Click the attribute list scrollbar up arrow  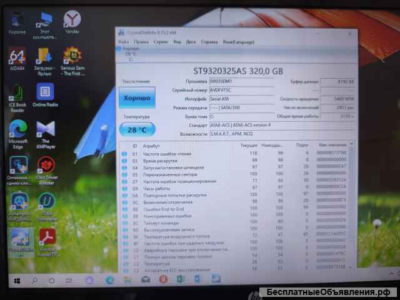351,144
